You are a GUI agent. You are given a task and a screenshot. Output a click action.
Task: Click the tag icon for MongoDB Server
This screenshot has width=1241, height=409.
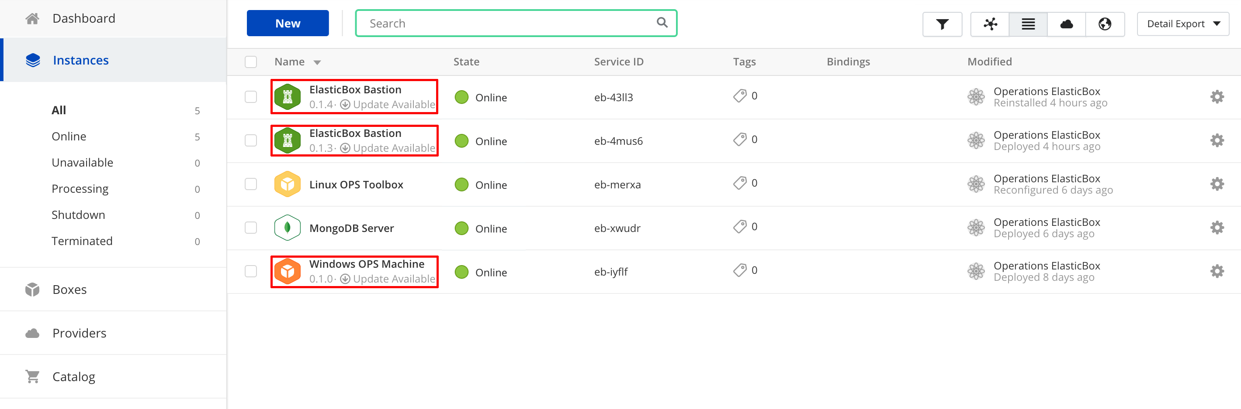point(739,227)
